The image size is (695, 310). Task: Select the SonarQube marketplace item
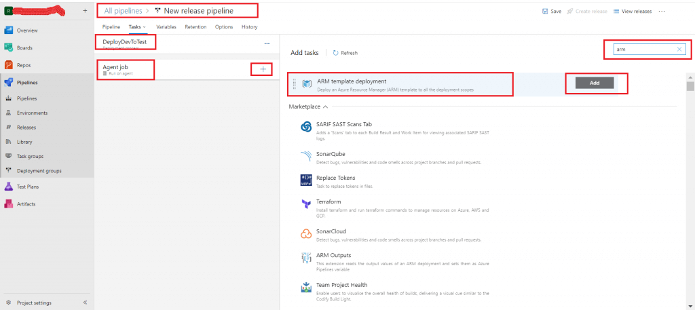331,154
